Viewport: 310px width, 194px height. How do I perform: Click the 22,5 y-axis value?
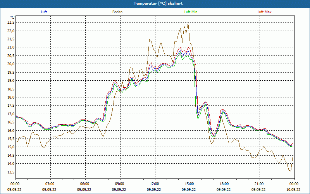point(10,23)
